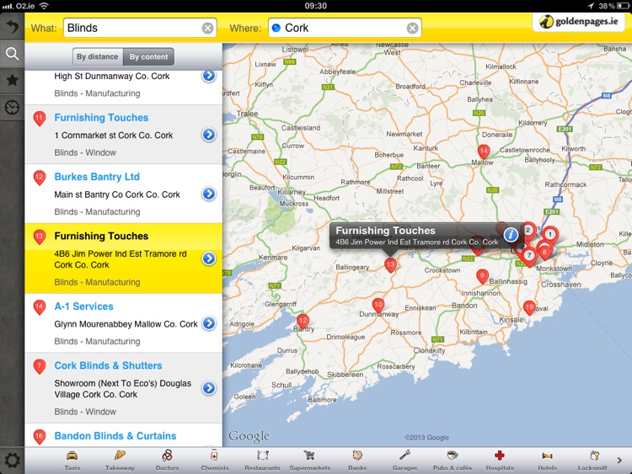Viewport: 632px width, 474px height.
Task: Click the Where location field
Action: (x=345, y=28)
